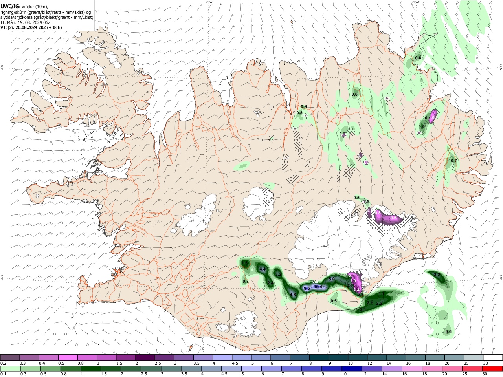Select the blue 8–9 swatch in lower legend row
The width and height of the screenshot is (503, 377).
click(x=312, y=369)
